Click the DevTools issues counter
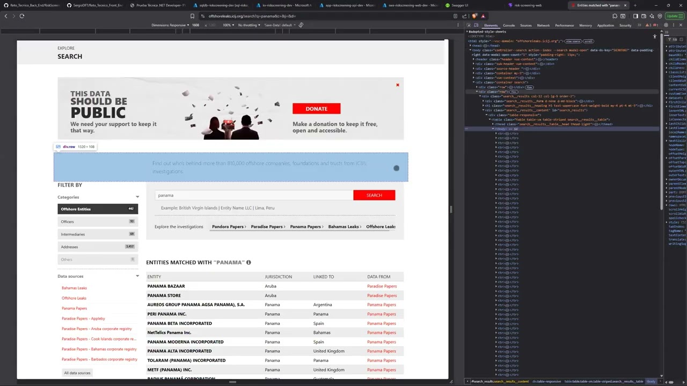The height and width of the screenshot is (386, 687). click(x=656, y=25)
